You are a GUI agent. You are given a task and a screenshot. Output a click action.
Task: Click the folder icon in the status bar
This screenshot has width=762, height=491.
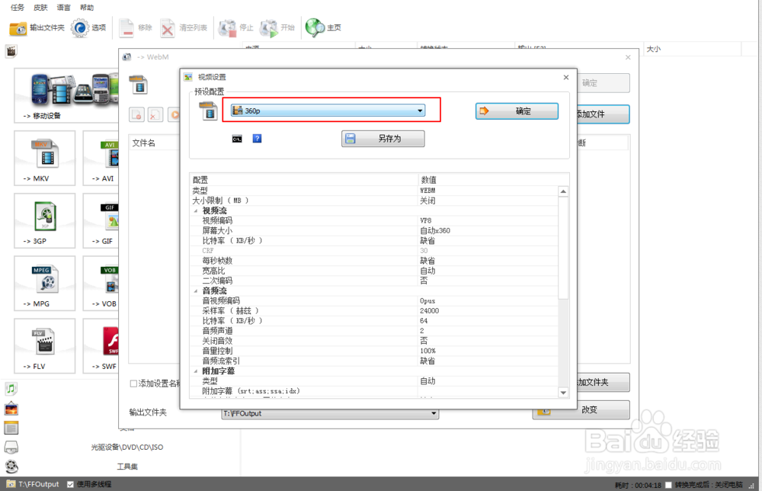(x=11, y=484)
